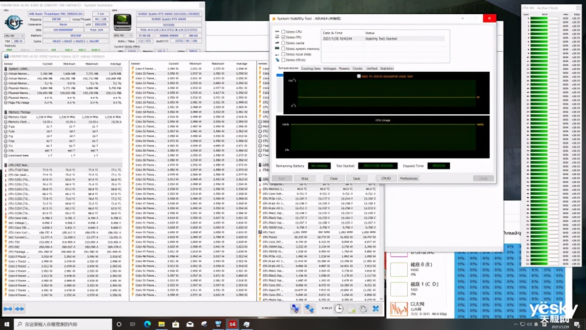
Task: Switch to the Voltages tab
Action: 329,69
